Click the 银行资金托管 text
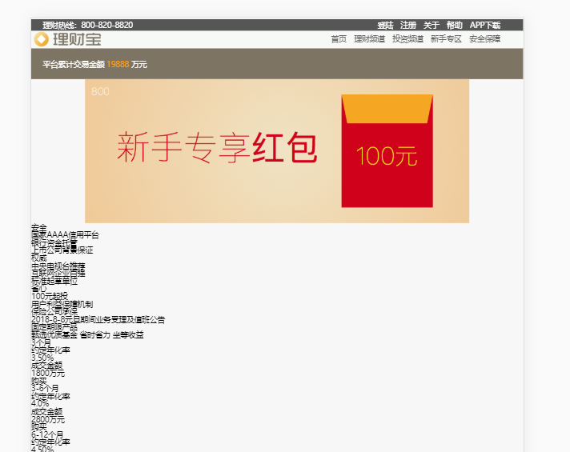The image size is (570, 452). tap(54, 242)
